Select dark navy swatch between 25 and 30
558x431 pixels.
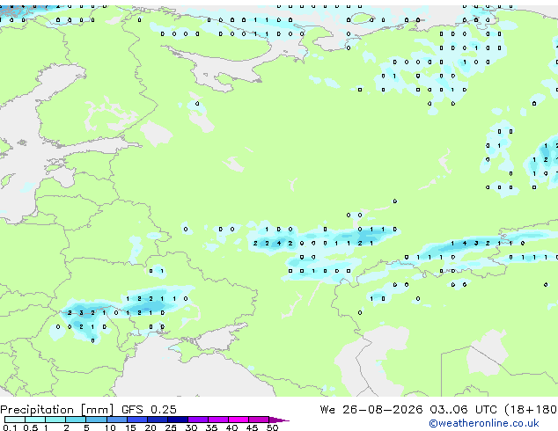(177, 420)
